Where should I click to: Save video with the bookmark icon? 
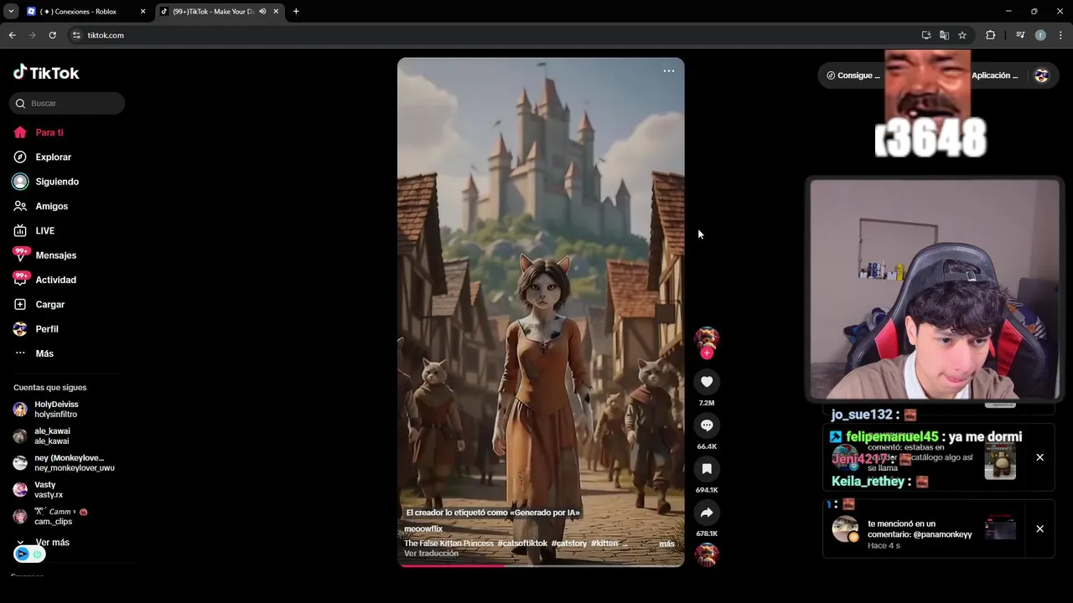point(707,469)
